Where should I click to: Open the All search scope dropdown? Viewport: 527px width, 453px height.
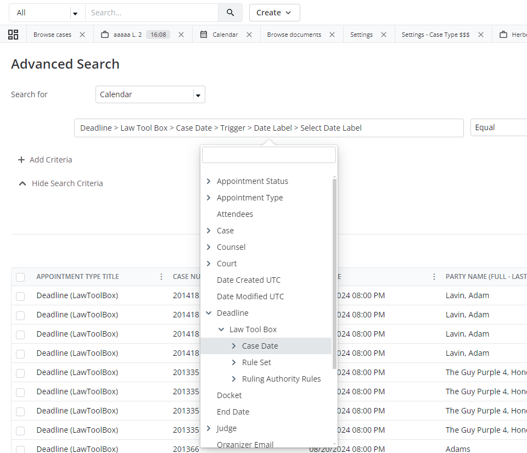coord(47,13)
